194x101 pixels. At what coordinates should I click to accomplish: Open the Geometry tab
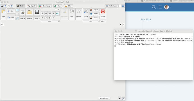click(45, 6)
